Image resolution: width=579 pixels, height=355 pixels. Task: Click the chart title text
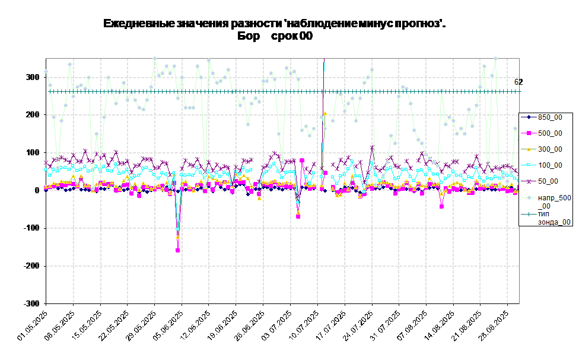(274, 24)
